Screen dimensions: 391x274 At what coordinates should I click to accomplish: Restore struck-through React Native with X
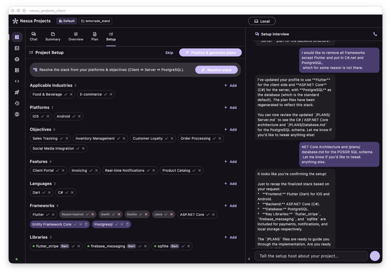pos(93,215)
